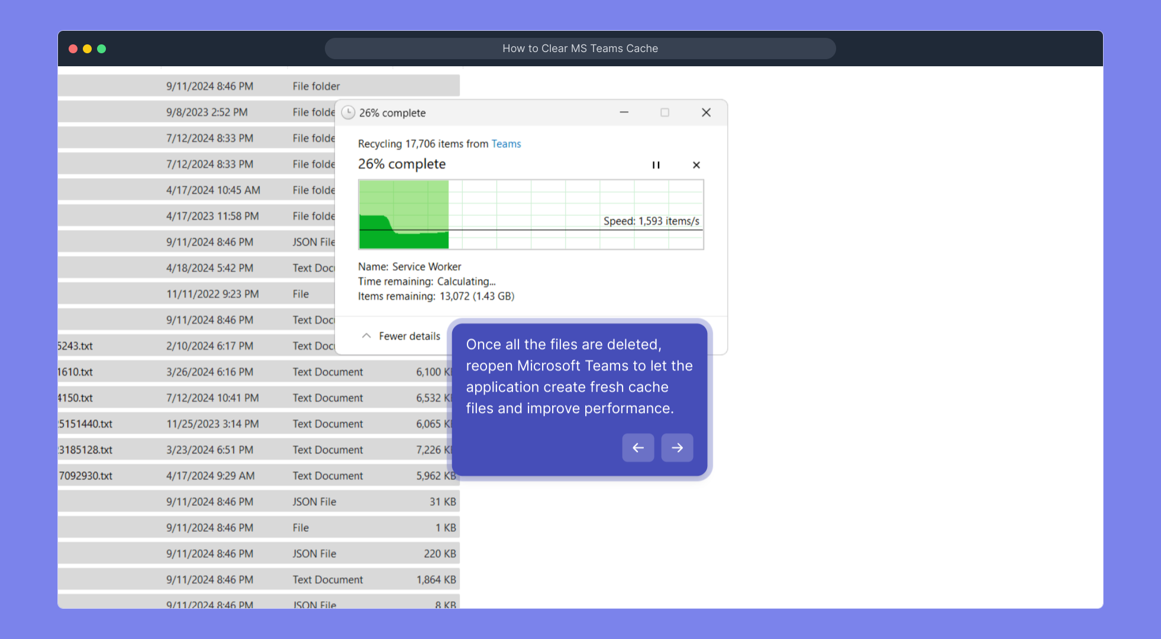1161x639 pixels.
Task: Click the red window close dot
Action: click(x=73, y=49)
